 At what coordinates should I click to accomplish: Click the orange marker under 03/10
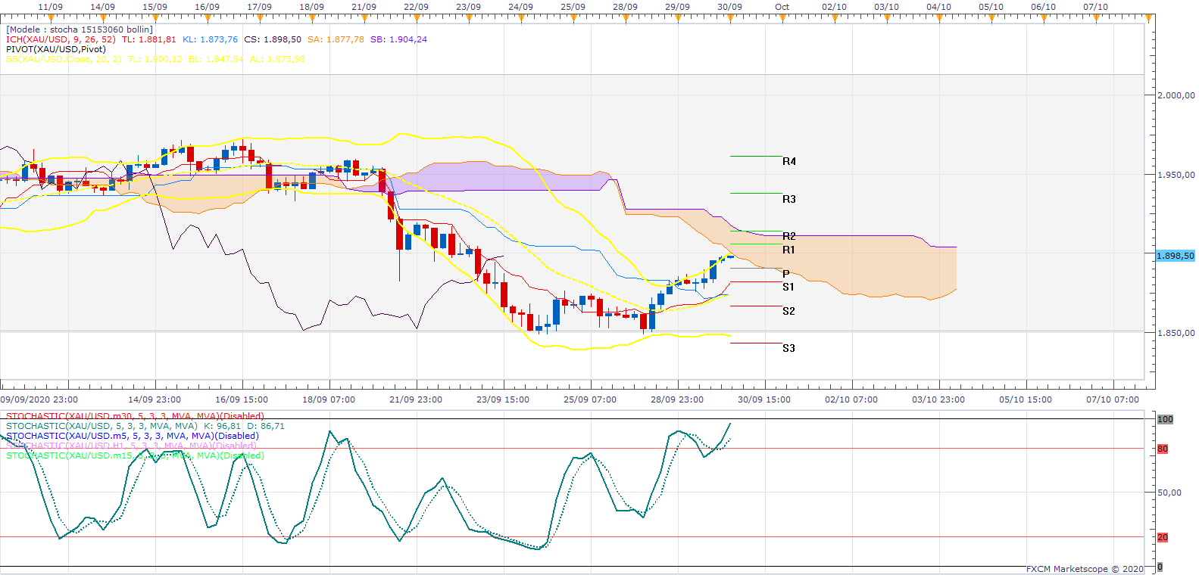tap(886, 18)
